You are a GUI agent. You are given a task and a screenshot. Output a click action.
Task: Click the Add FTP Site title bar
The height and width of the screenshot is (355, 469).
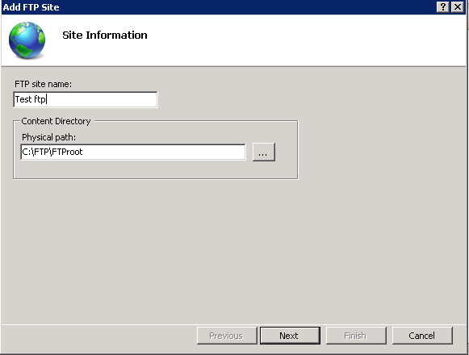click(x=218, y=7)
